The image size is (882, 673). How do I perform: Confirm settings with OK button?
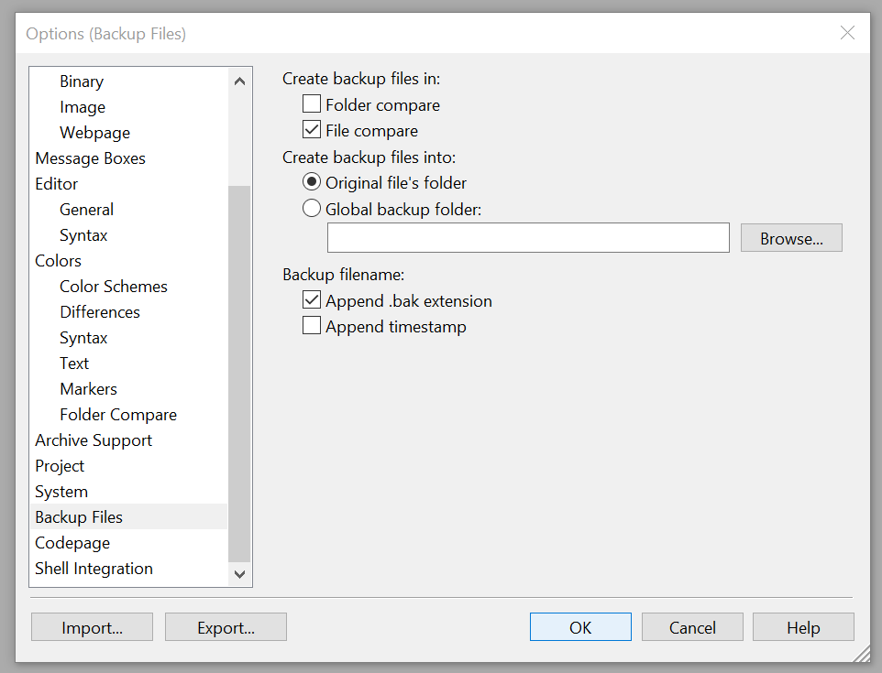[580, 627]
